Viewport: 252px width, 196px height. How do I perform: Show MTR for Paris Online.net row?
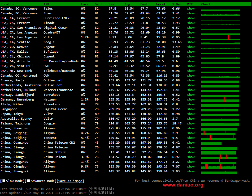pos(191,80)
